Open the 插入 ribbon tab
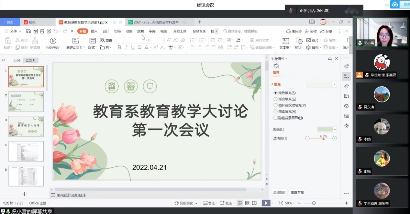The height and width of the screenshot is (214, 410). click(x=94, y=31)
